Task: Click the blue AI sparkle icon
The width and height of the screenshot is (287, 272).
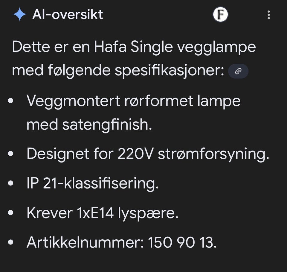Action: tap(19, 14)
